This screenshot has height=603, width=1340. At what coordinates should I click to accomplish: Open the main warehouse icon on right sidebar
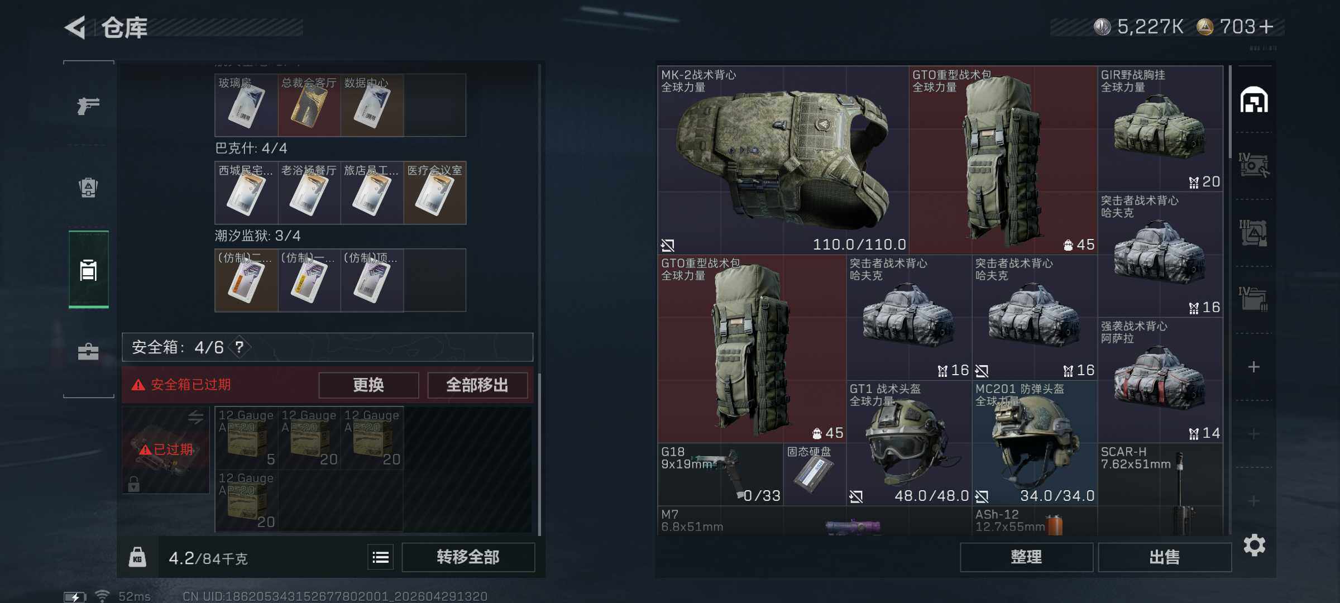(1254, 100)
